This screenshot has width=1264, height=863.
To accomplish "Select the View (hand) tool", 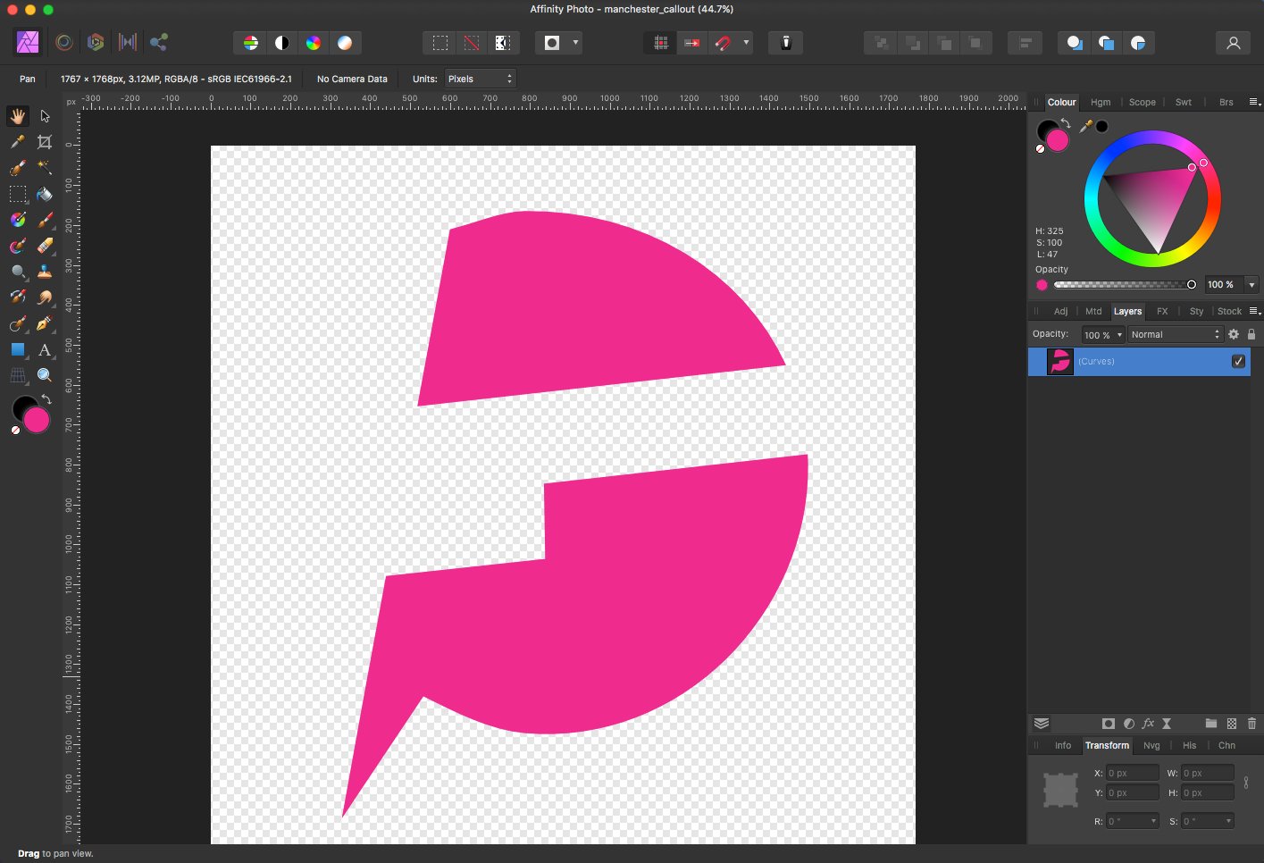I will tap(18, 116).
